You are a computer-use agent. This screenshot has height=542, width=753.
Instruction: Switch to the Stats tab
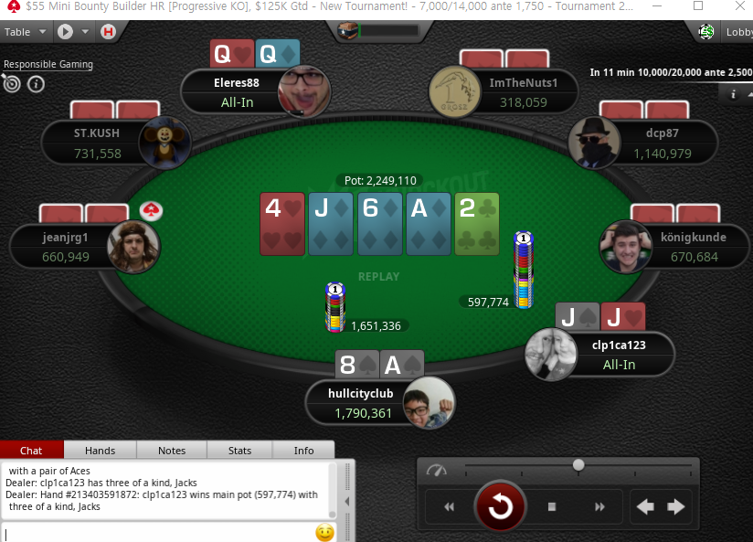pyautogui.click(x=239, y=451)
